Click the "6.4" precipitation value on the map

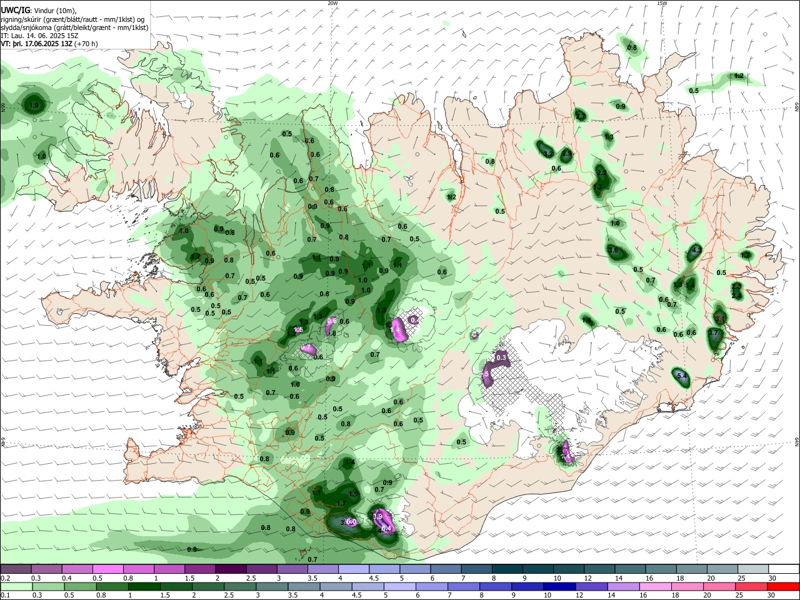point(386,529)
